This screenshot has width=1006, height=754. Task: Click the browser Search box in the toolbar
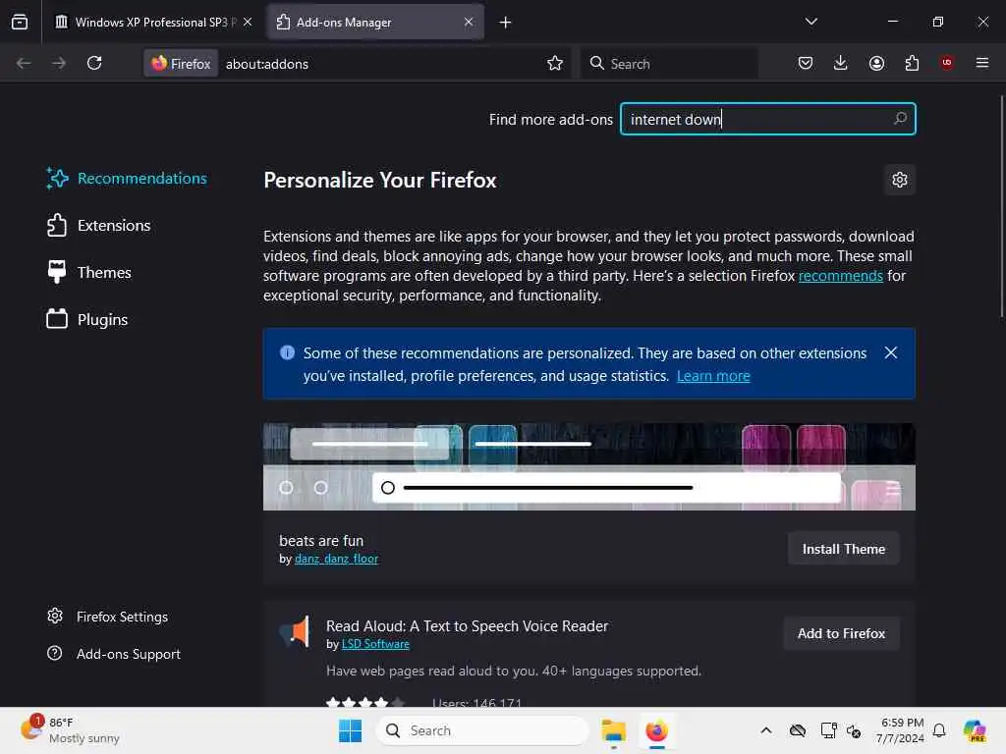point(668,64)
